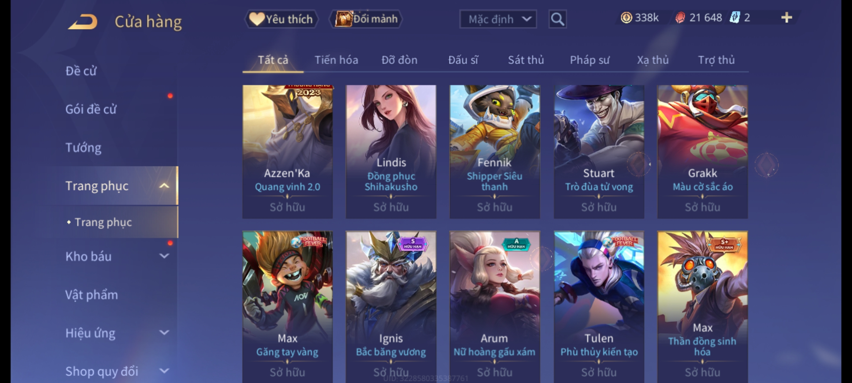This screenshot has width=852, height=383.
Task: Select the Tiến hóa tab
Action: coord(336,60)
